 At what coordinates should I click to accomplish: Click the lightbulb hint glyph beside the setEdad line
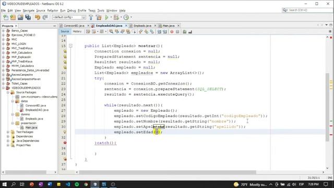[65, 132]
